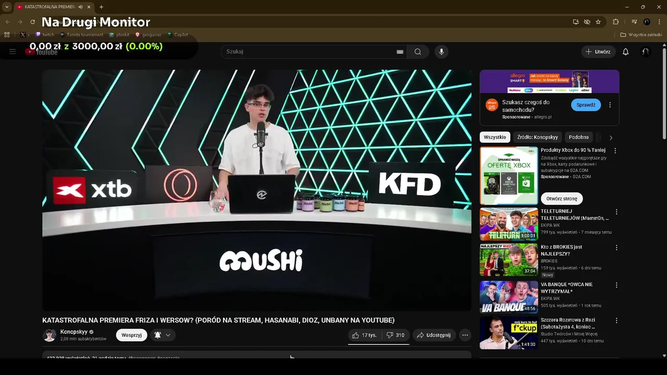
Task: Click the Wesprzyj button
Action: (x=131, y=335)
